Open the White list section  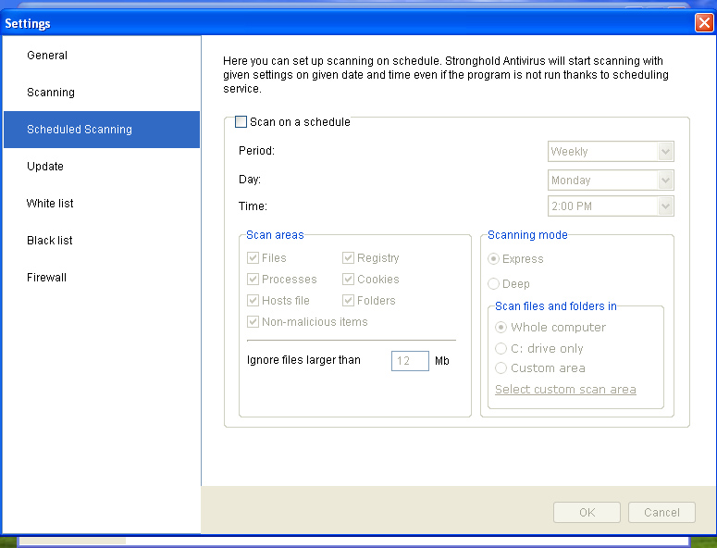pos(102,204)
